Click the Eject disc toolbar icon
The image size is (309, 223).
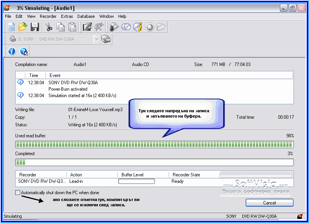[x=149, y=27]
